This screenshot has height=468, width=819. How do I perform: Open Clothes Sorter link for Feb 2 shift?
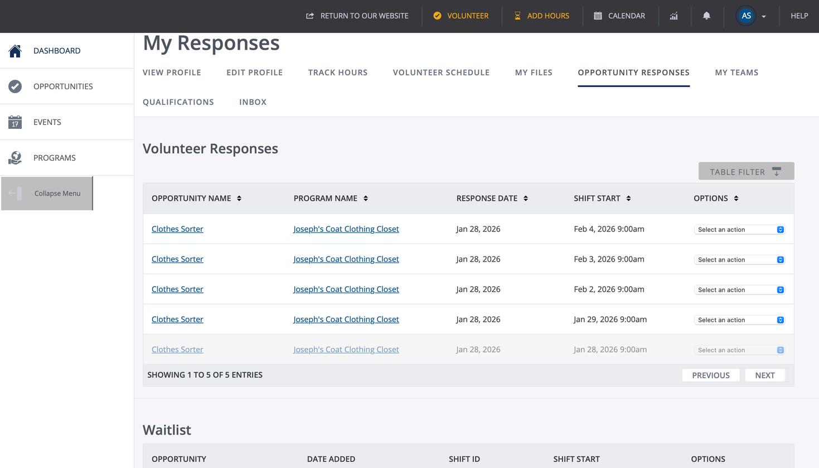177,290
